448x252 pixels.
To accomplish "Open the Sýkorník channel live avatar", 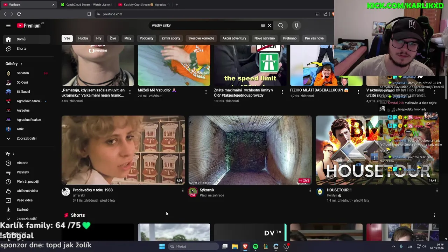I will [193, 192].
